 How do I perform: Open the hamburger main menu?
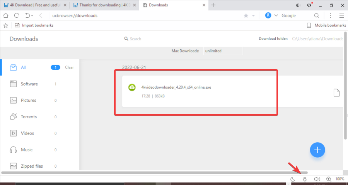341,15
